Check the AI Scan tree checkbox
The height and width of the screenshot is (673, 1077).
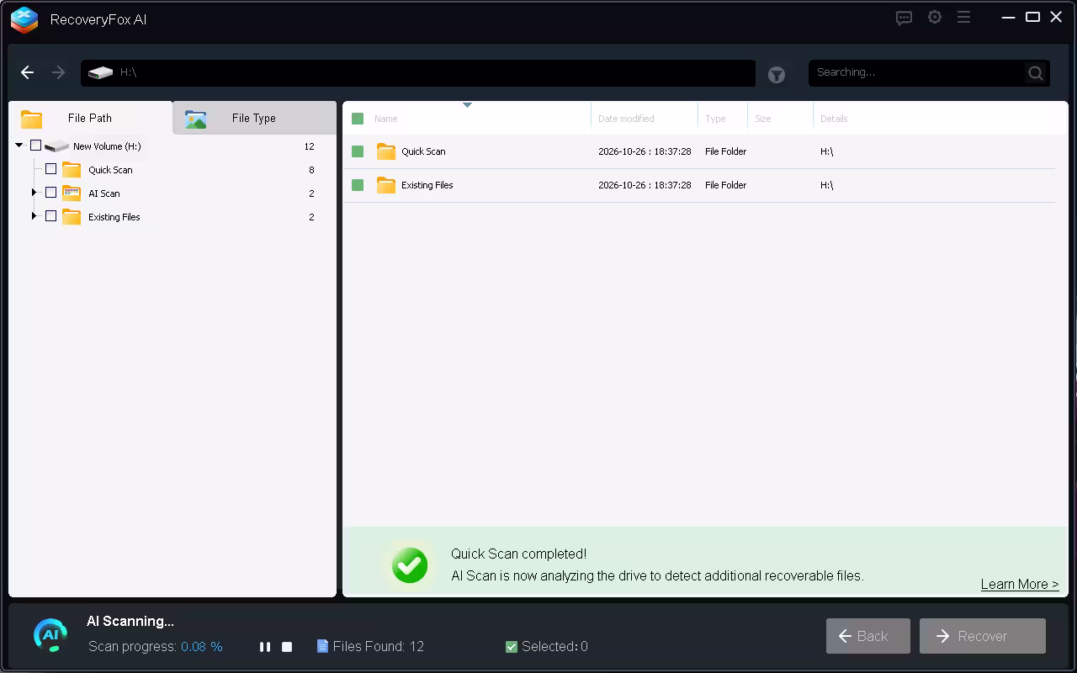[50, 193]
